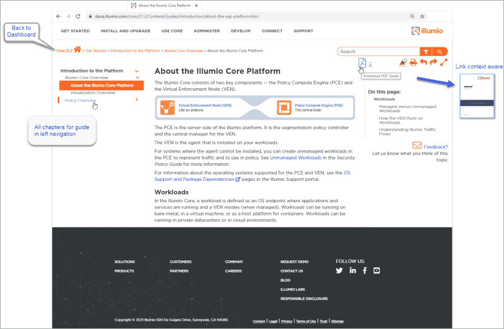Click the Policy Compute Engine orange icon
Screen dimensions: 504x329
coord(284,108)
